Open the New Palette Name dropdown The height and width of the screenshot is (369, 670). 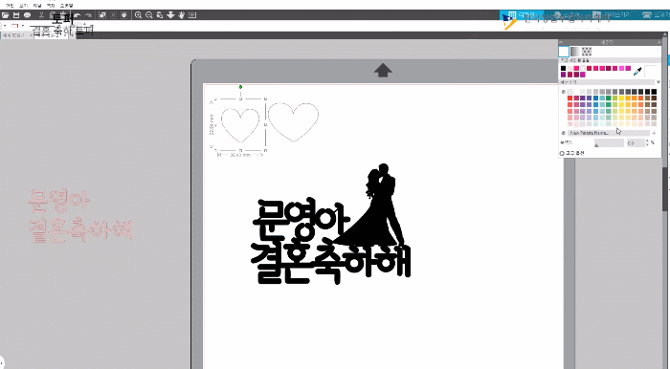point(609,133)
